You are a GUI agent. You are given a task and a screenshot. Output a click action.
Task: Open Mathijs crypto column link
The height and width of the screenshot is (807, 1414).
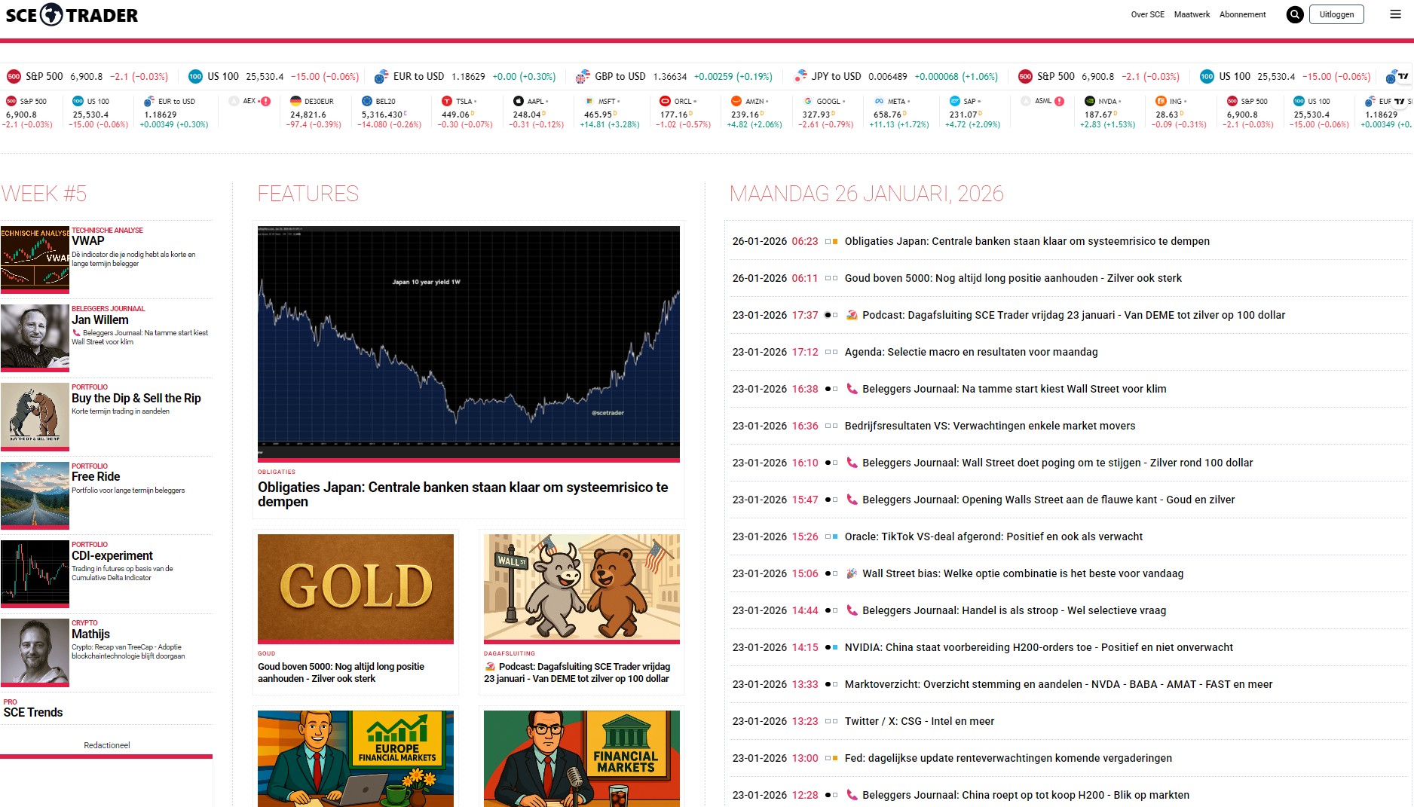coord(90,634)
